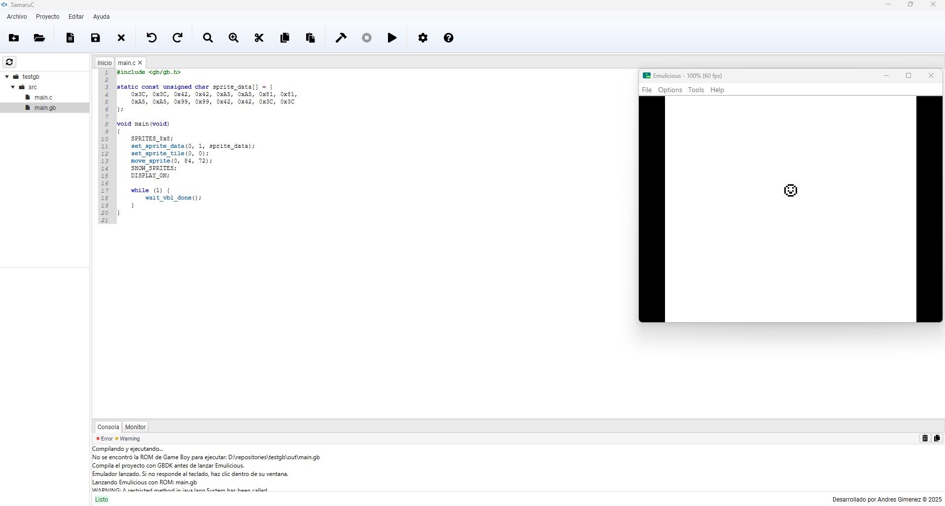Select main.gb in the project tree
The width and height of the screenshot is (945, 506).
pos(45,108)
